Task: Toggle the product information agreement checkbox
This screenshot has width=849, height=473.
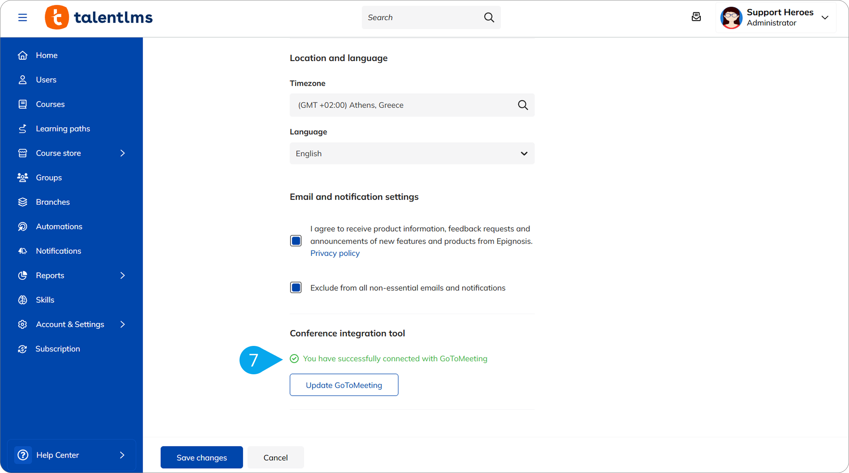Action: (296, 241)
